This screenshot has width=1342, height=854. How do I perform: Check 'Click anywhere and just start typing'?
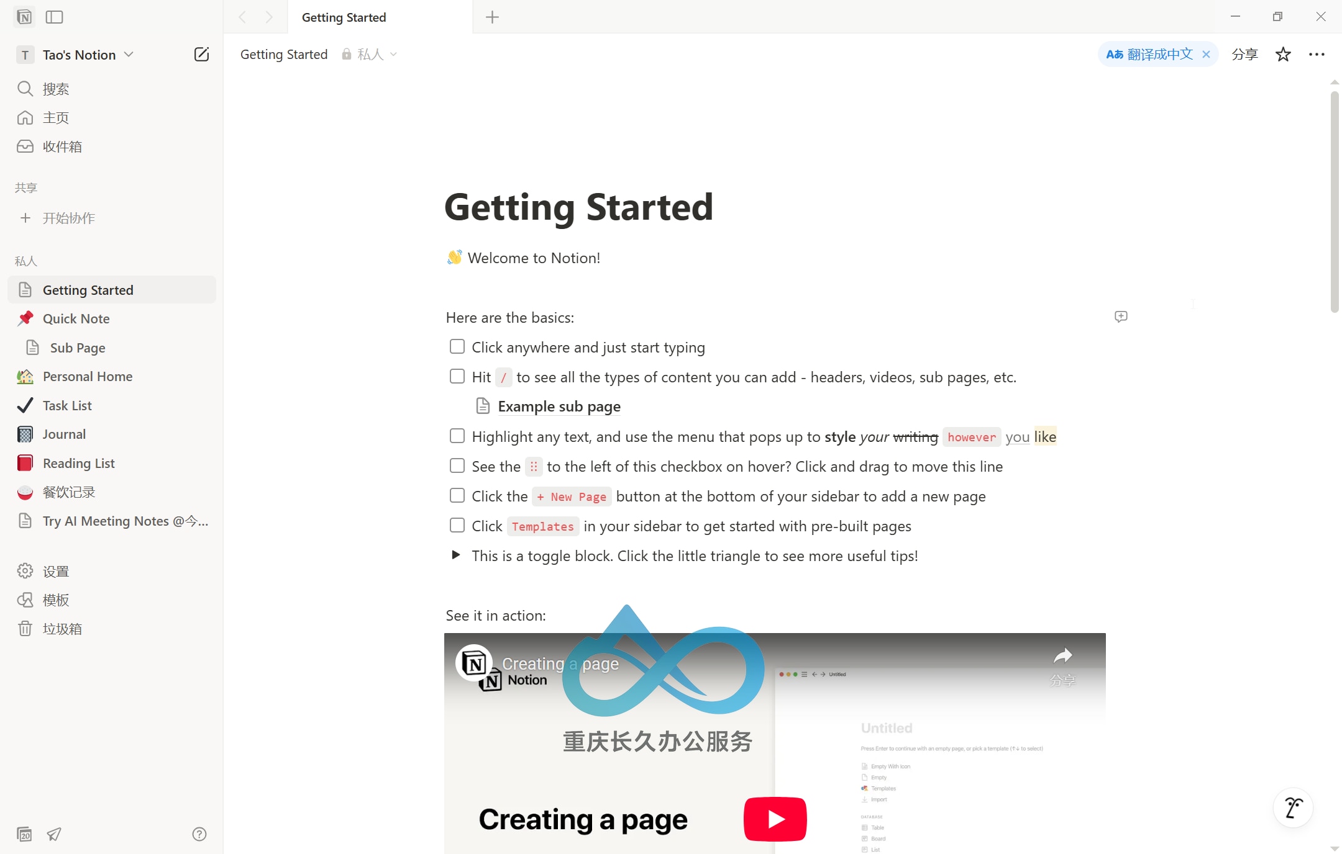[x=457, y=346]
